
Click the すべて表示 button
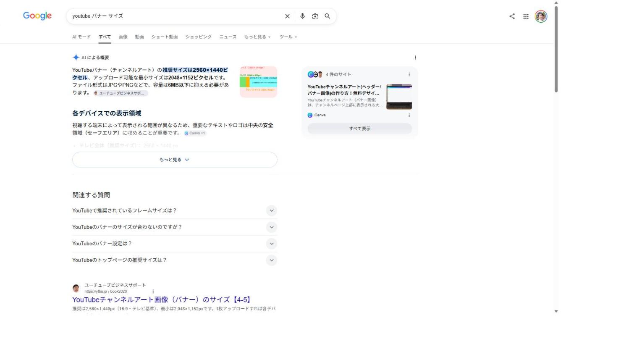coord(360,129)
